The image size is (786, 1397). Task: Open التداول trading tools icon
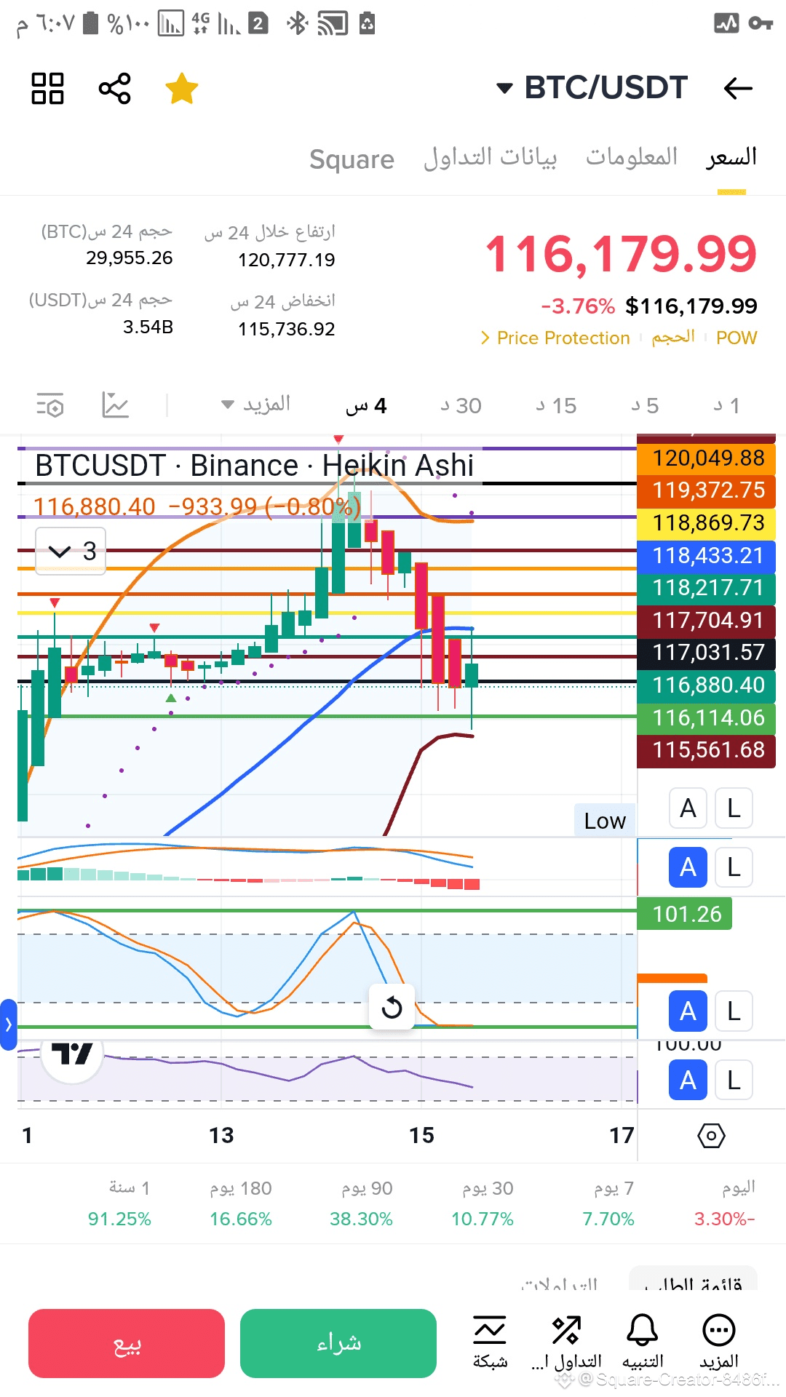[566, 1342]
